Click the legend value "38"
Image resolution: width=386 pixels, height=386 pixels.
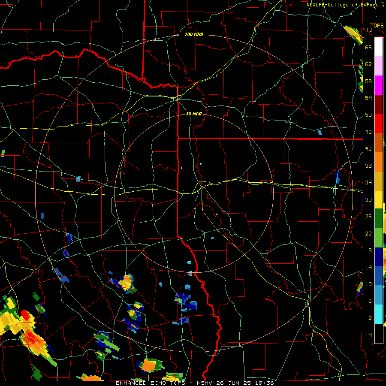coord(368,166)
